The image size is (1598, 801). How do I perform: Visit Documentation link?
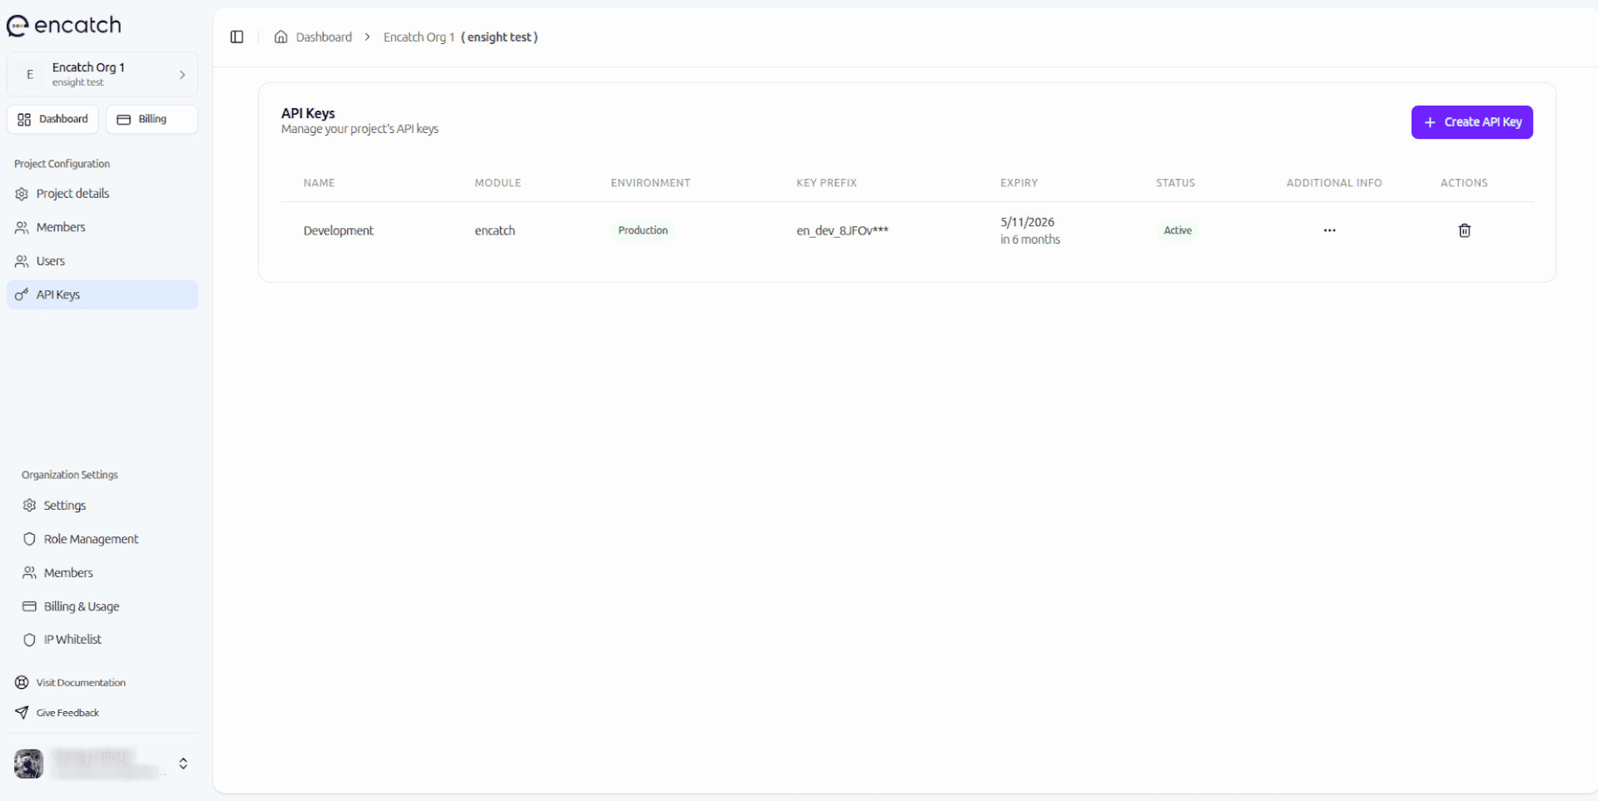pyautogui.click(x=81, y=683)
